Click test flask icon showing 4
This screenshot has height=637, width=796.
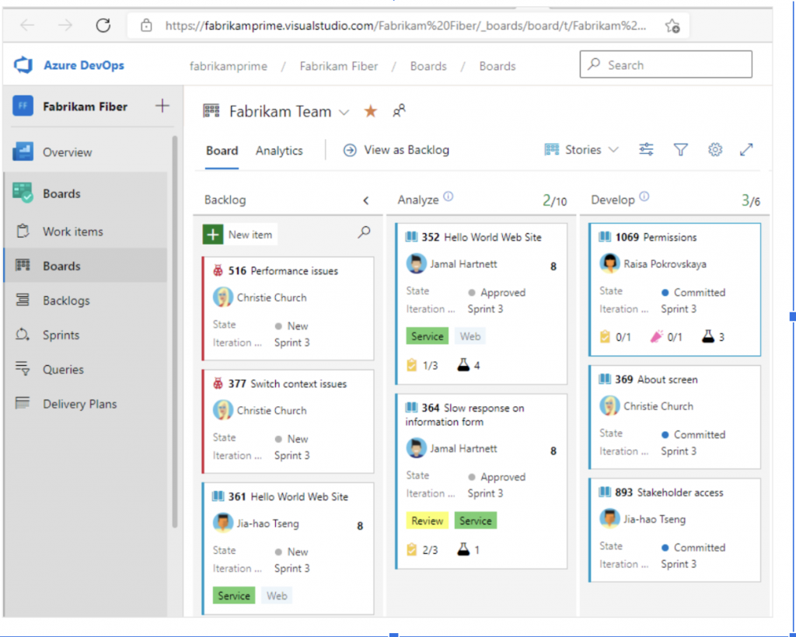(463, 365)
